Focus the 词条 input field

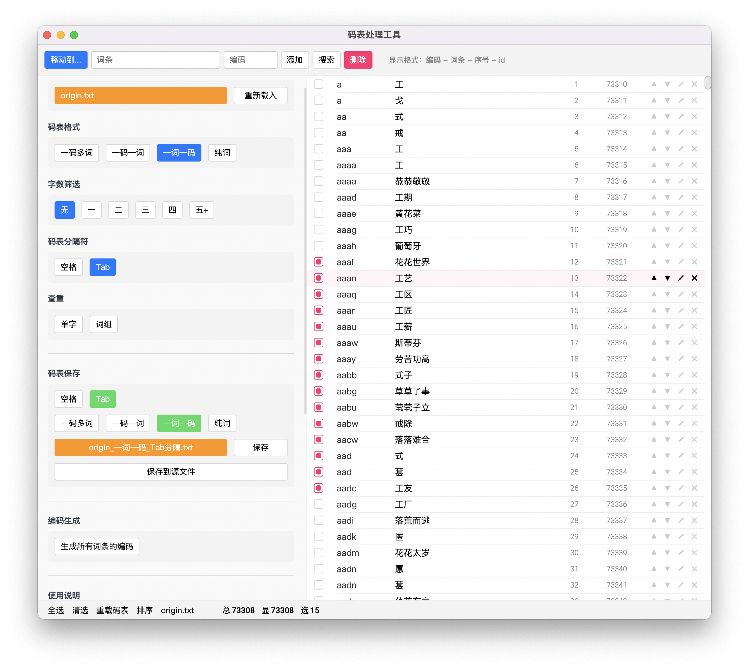(x=156, y=60)
